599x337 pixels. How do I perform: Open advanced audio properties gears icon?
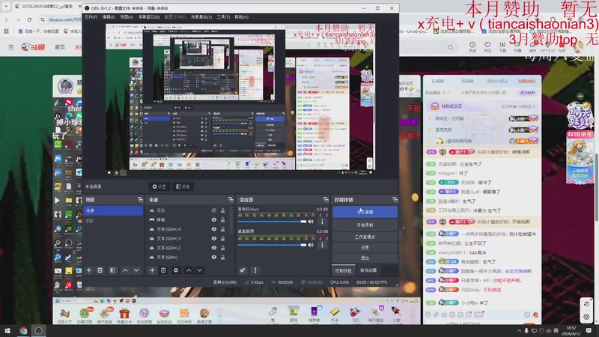(x=243, y=270)
